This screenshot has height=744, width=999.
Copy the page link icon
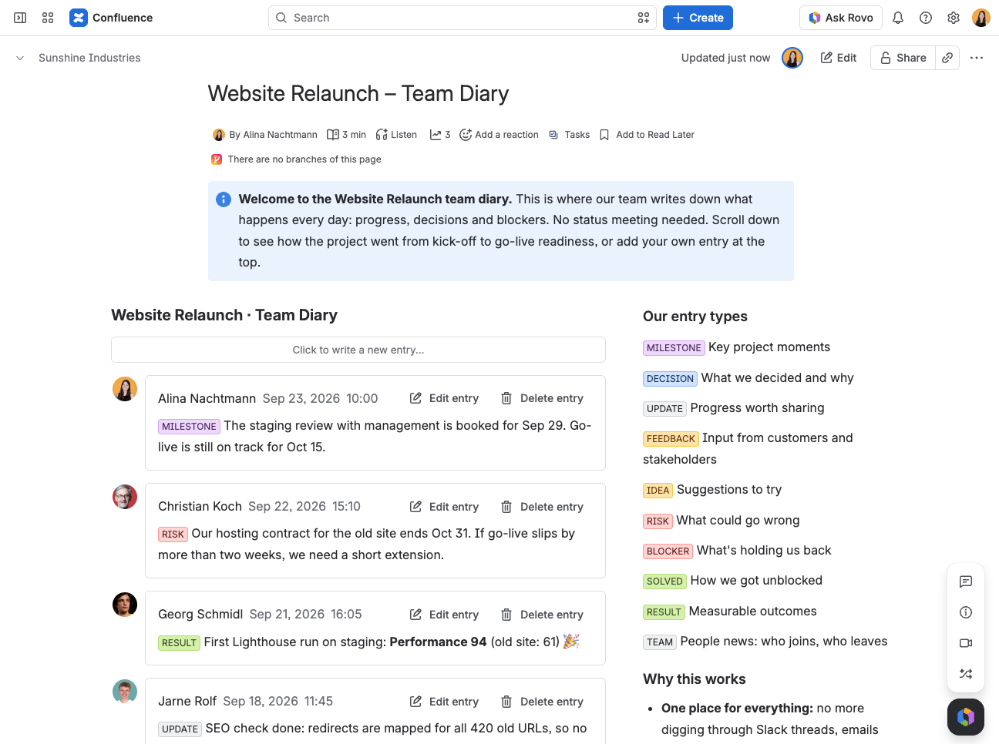pyautogui.click(x=947, y=58)
